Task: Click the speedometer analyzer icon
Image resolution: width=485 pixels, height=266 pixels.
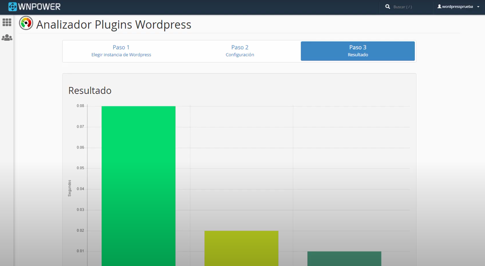Action: (x=26, y=23)
